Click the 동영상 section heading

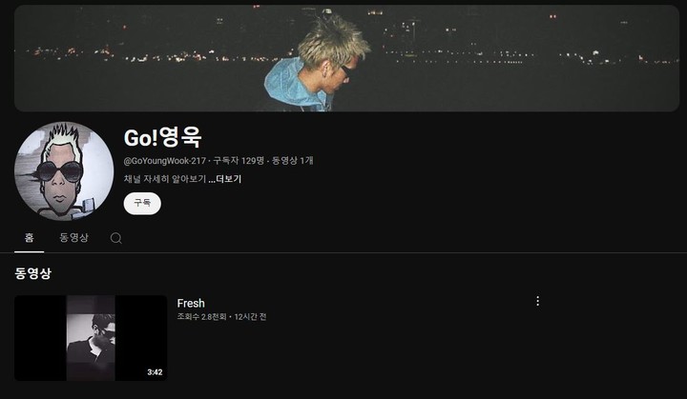32,273
